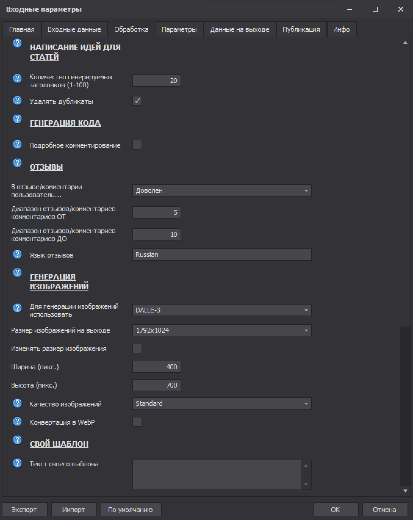Click help icon next to «Подробное комментирование»
Image resolution: width=413 pixels, height=520 pixels.
coord(17,144)
